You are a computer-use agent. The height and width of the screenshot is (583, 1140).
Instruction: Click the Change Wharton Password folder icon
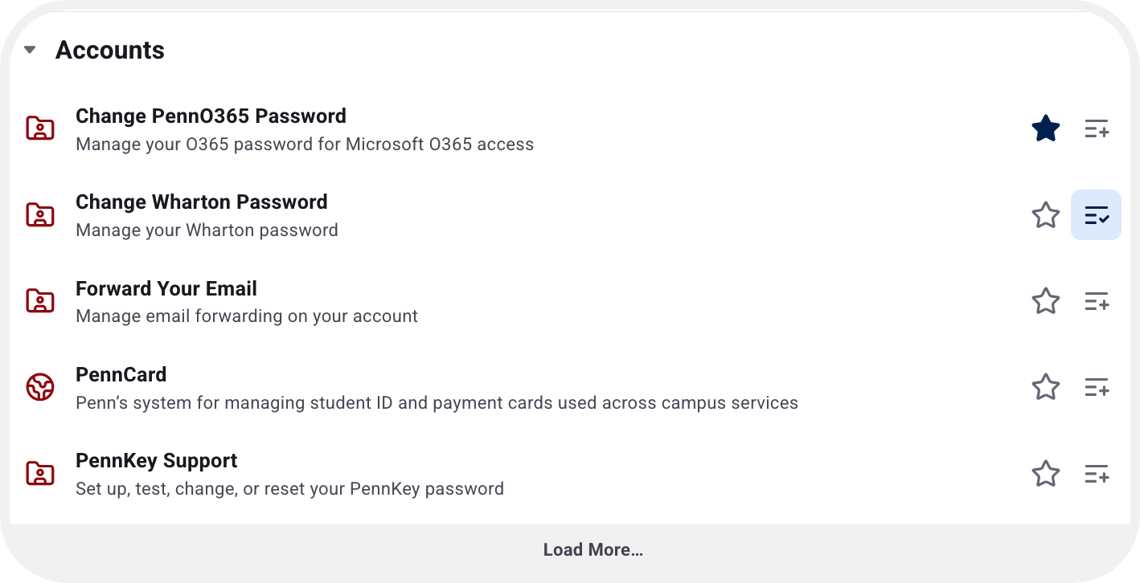click(40, 215)
